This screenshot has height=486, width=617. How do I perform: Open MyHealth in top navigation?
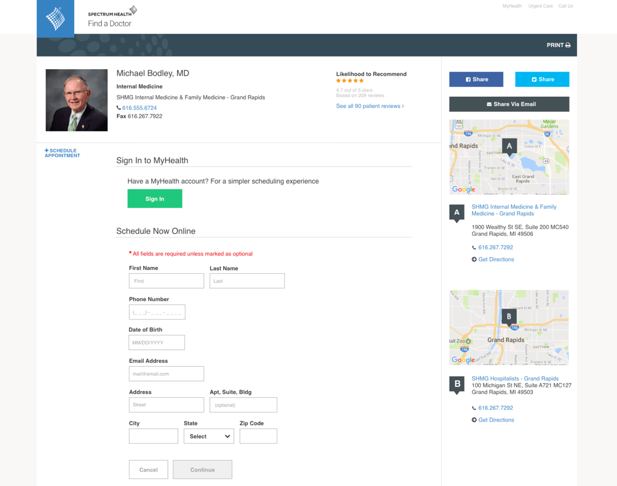coord(512,6)
